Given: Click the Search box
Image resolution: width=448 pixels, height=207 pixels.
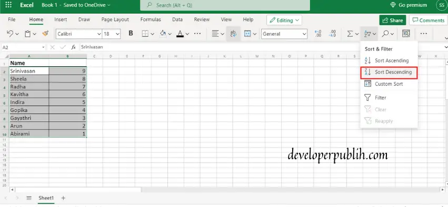Looking at the screenshot, I should (x=225, y=5).
